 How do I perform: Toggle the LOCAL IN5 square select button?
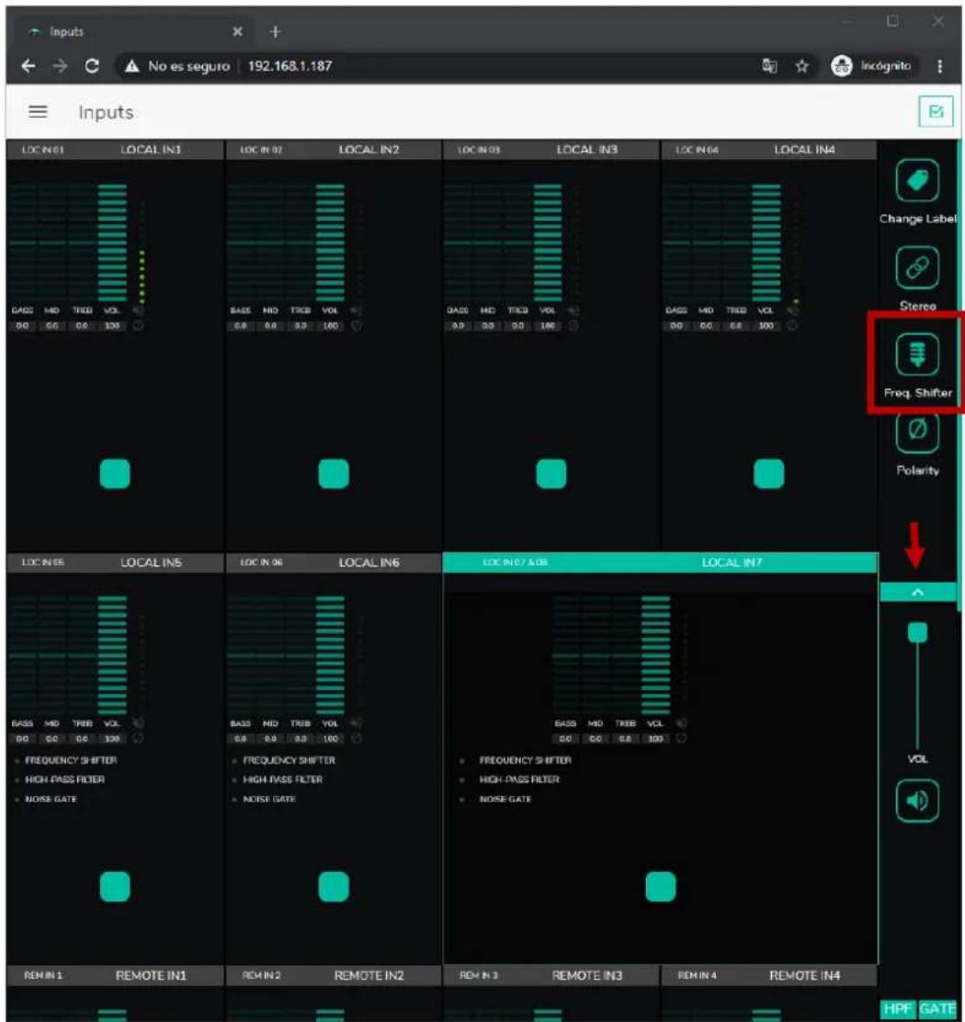tap(115, 886)
